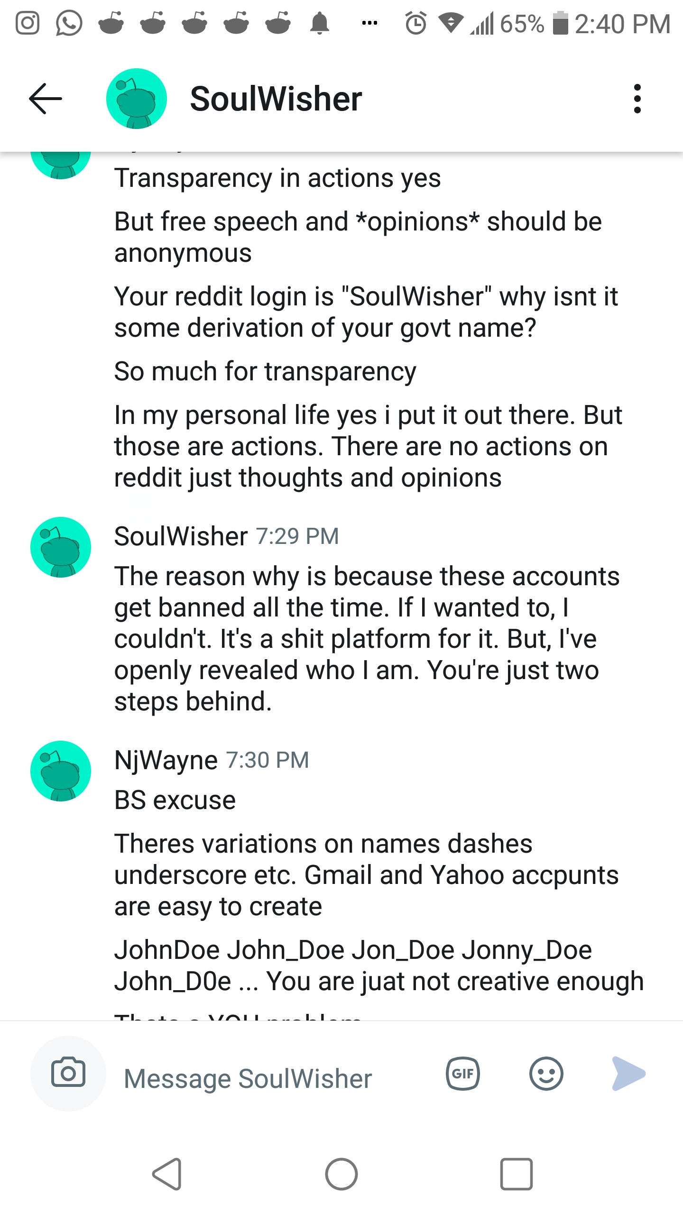The width and height of the screenshot is (683, 1214).
Task: Tap the message 'BS excuse'
Action: coord(175,800)
